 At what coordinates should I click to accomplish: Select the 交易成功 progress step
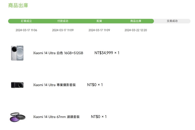172,21
